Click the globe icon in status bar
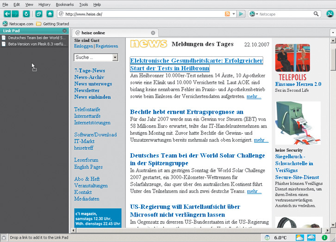Image resolution: width=336 pixels, height=242 pixels. point(267,237)
